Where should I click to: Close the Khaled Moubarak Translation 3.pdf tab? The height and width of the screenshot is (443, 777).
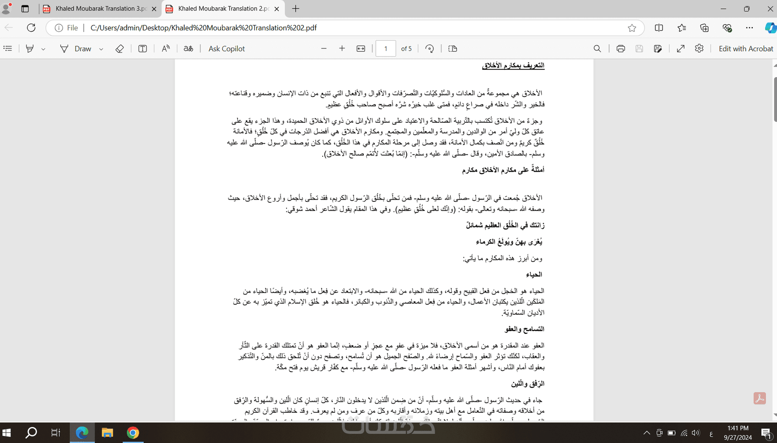(x=154, y=9)
